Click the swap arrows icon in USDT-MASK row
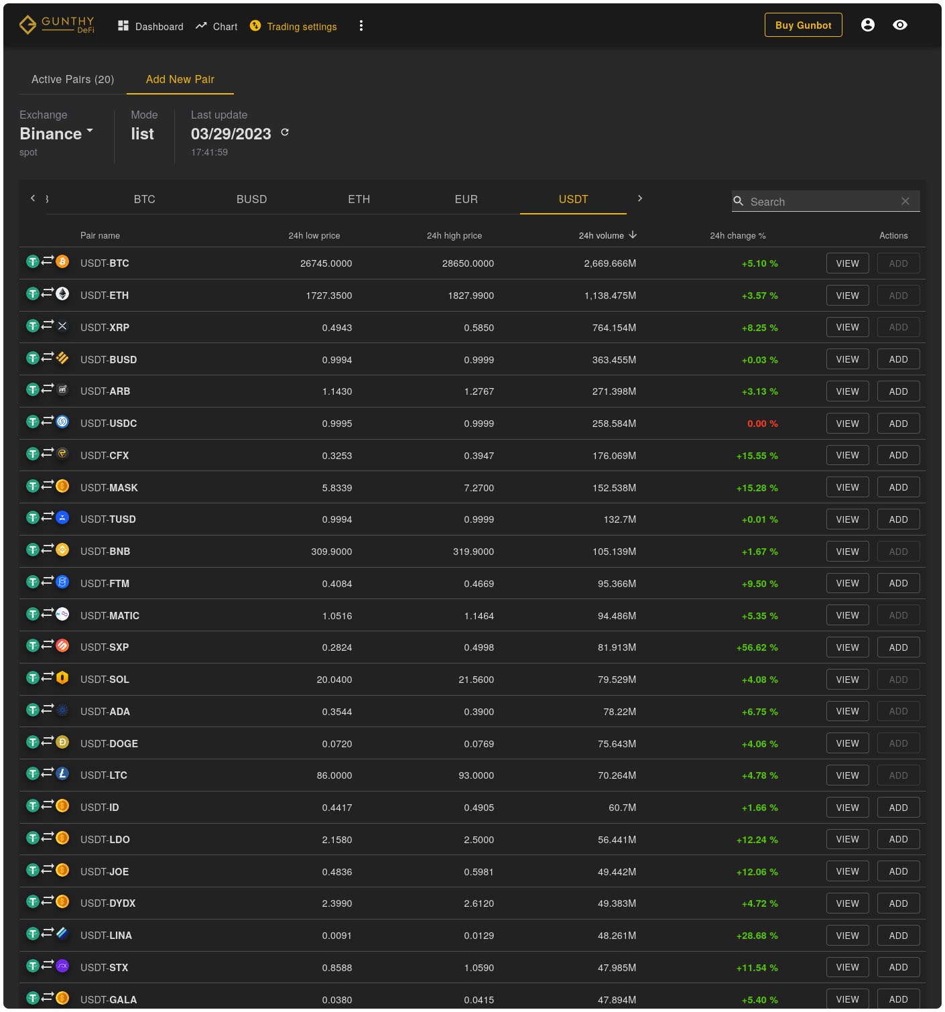 click(48, 485)
